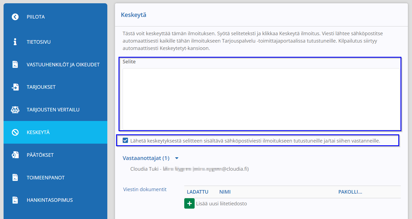
Task: Click the Tarjousten vertailu scales icon
Action: (15, 110)
